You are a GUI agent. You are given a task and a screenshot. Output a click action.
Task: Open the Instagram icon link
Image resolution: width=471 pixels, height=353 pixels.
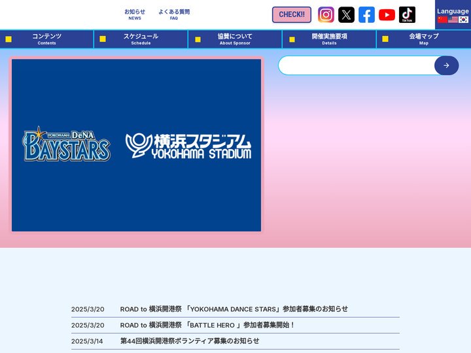click(x=326, y=14)
